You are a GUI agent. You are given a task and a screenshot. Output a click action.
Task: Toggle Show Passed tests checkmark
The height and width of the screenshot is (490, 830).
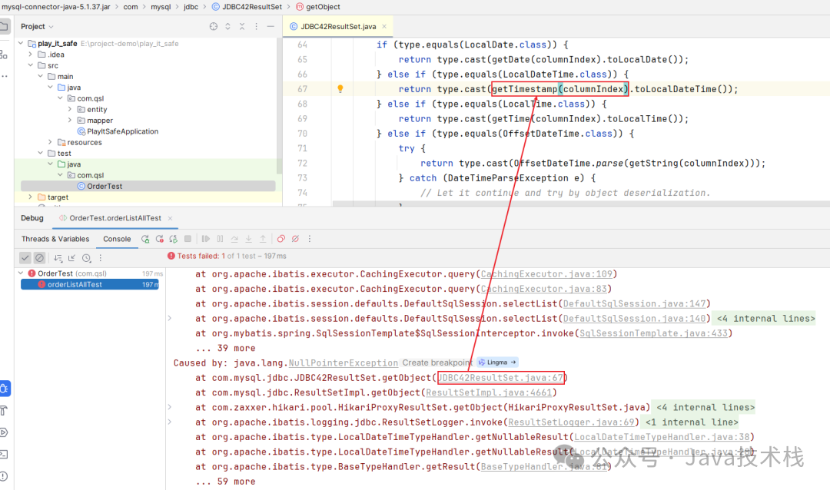click(25, 257)
